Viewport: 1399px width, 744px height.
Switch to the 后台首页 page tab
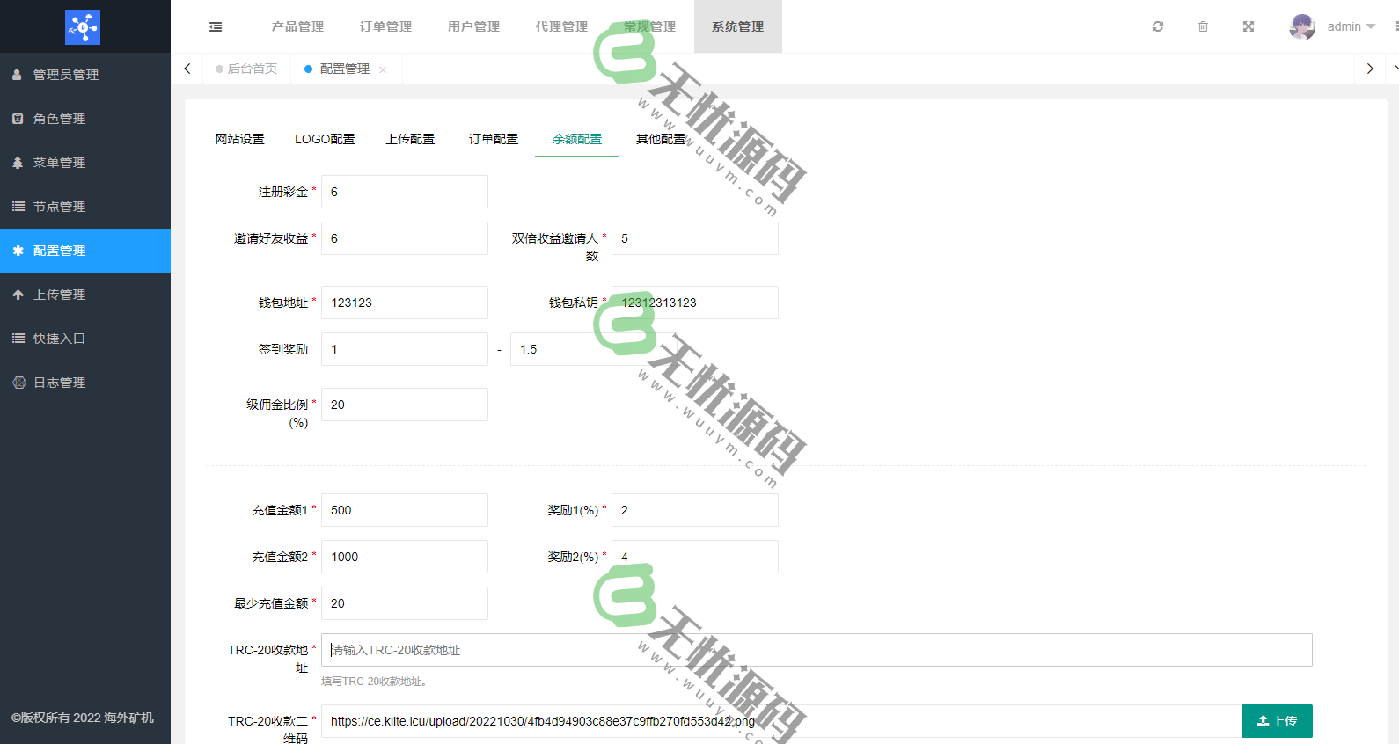246,69
